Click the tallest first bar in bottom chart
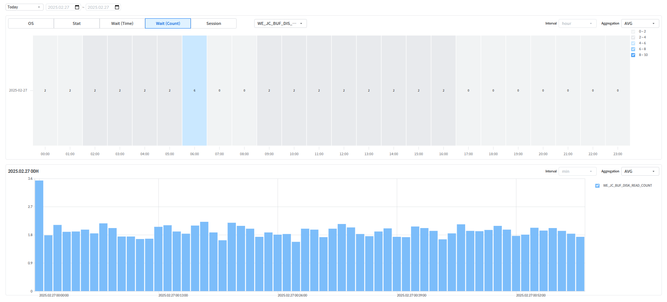This screenshot has height=302, width=667. pyautogui.click(x=39, y=236)
